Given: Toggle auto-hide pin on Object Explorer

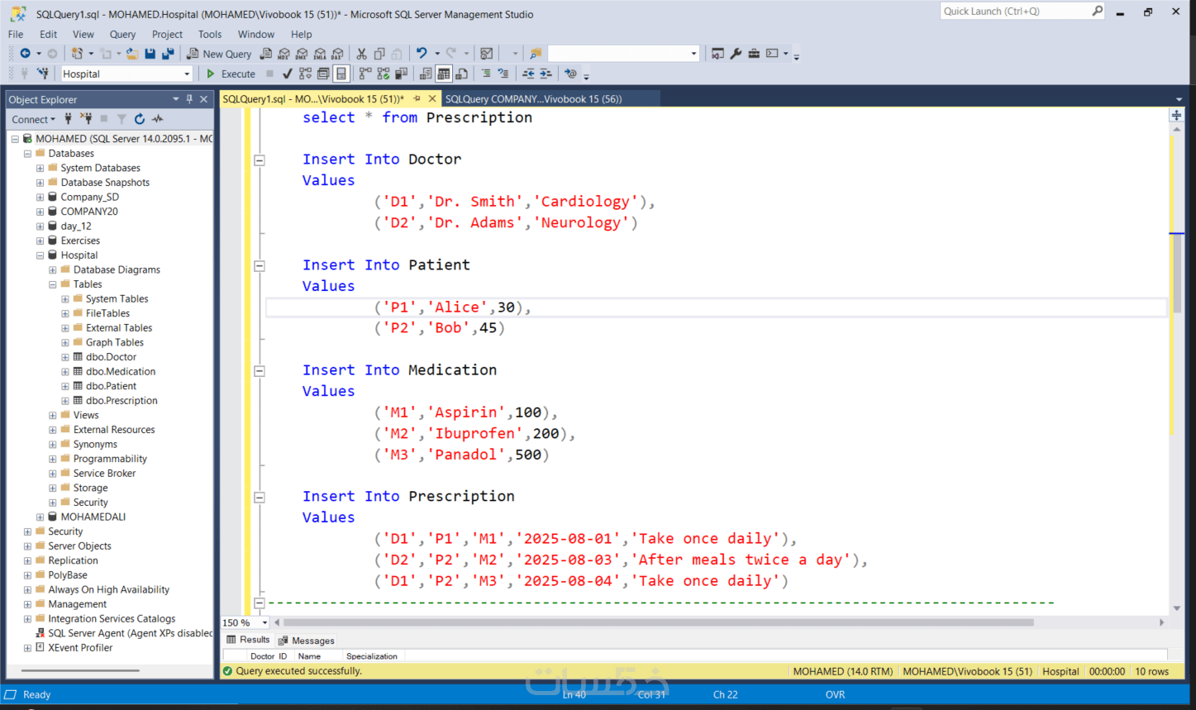Looking at the screenshot, I should (189, 99).
